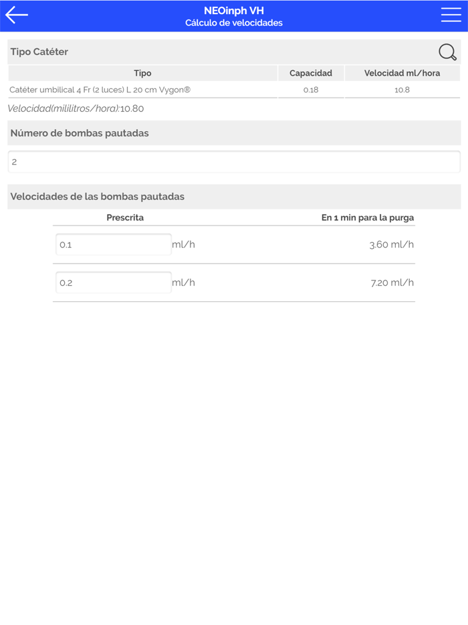Click the Velocidad(mililitros/hora) 10.80 text
The image size is (468, 625).
click(x=76, y=108)
